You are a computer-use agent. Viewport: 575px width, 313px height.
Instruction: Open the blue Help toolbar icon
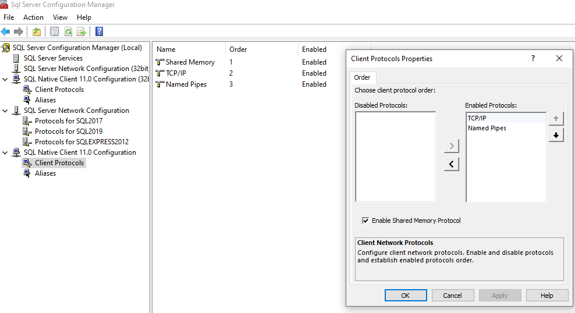coord(99,31)
